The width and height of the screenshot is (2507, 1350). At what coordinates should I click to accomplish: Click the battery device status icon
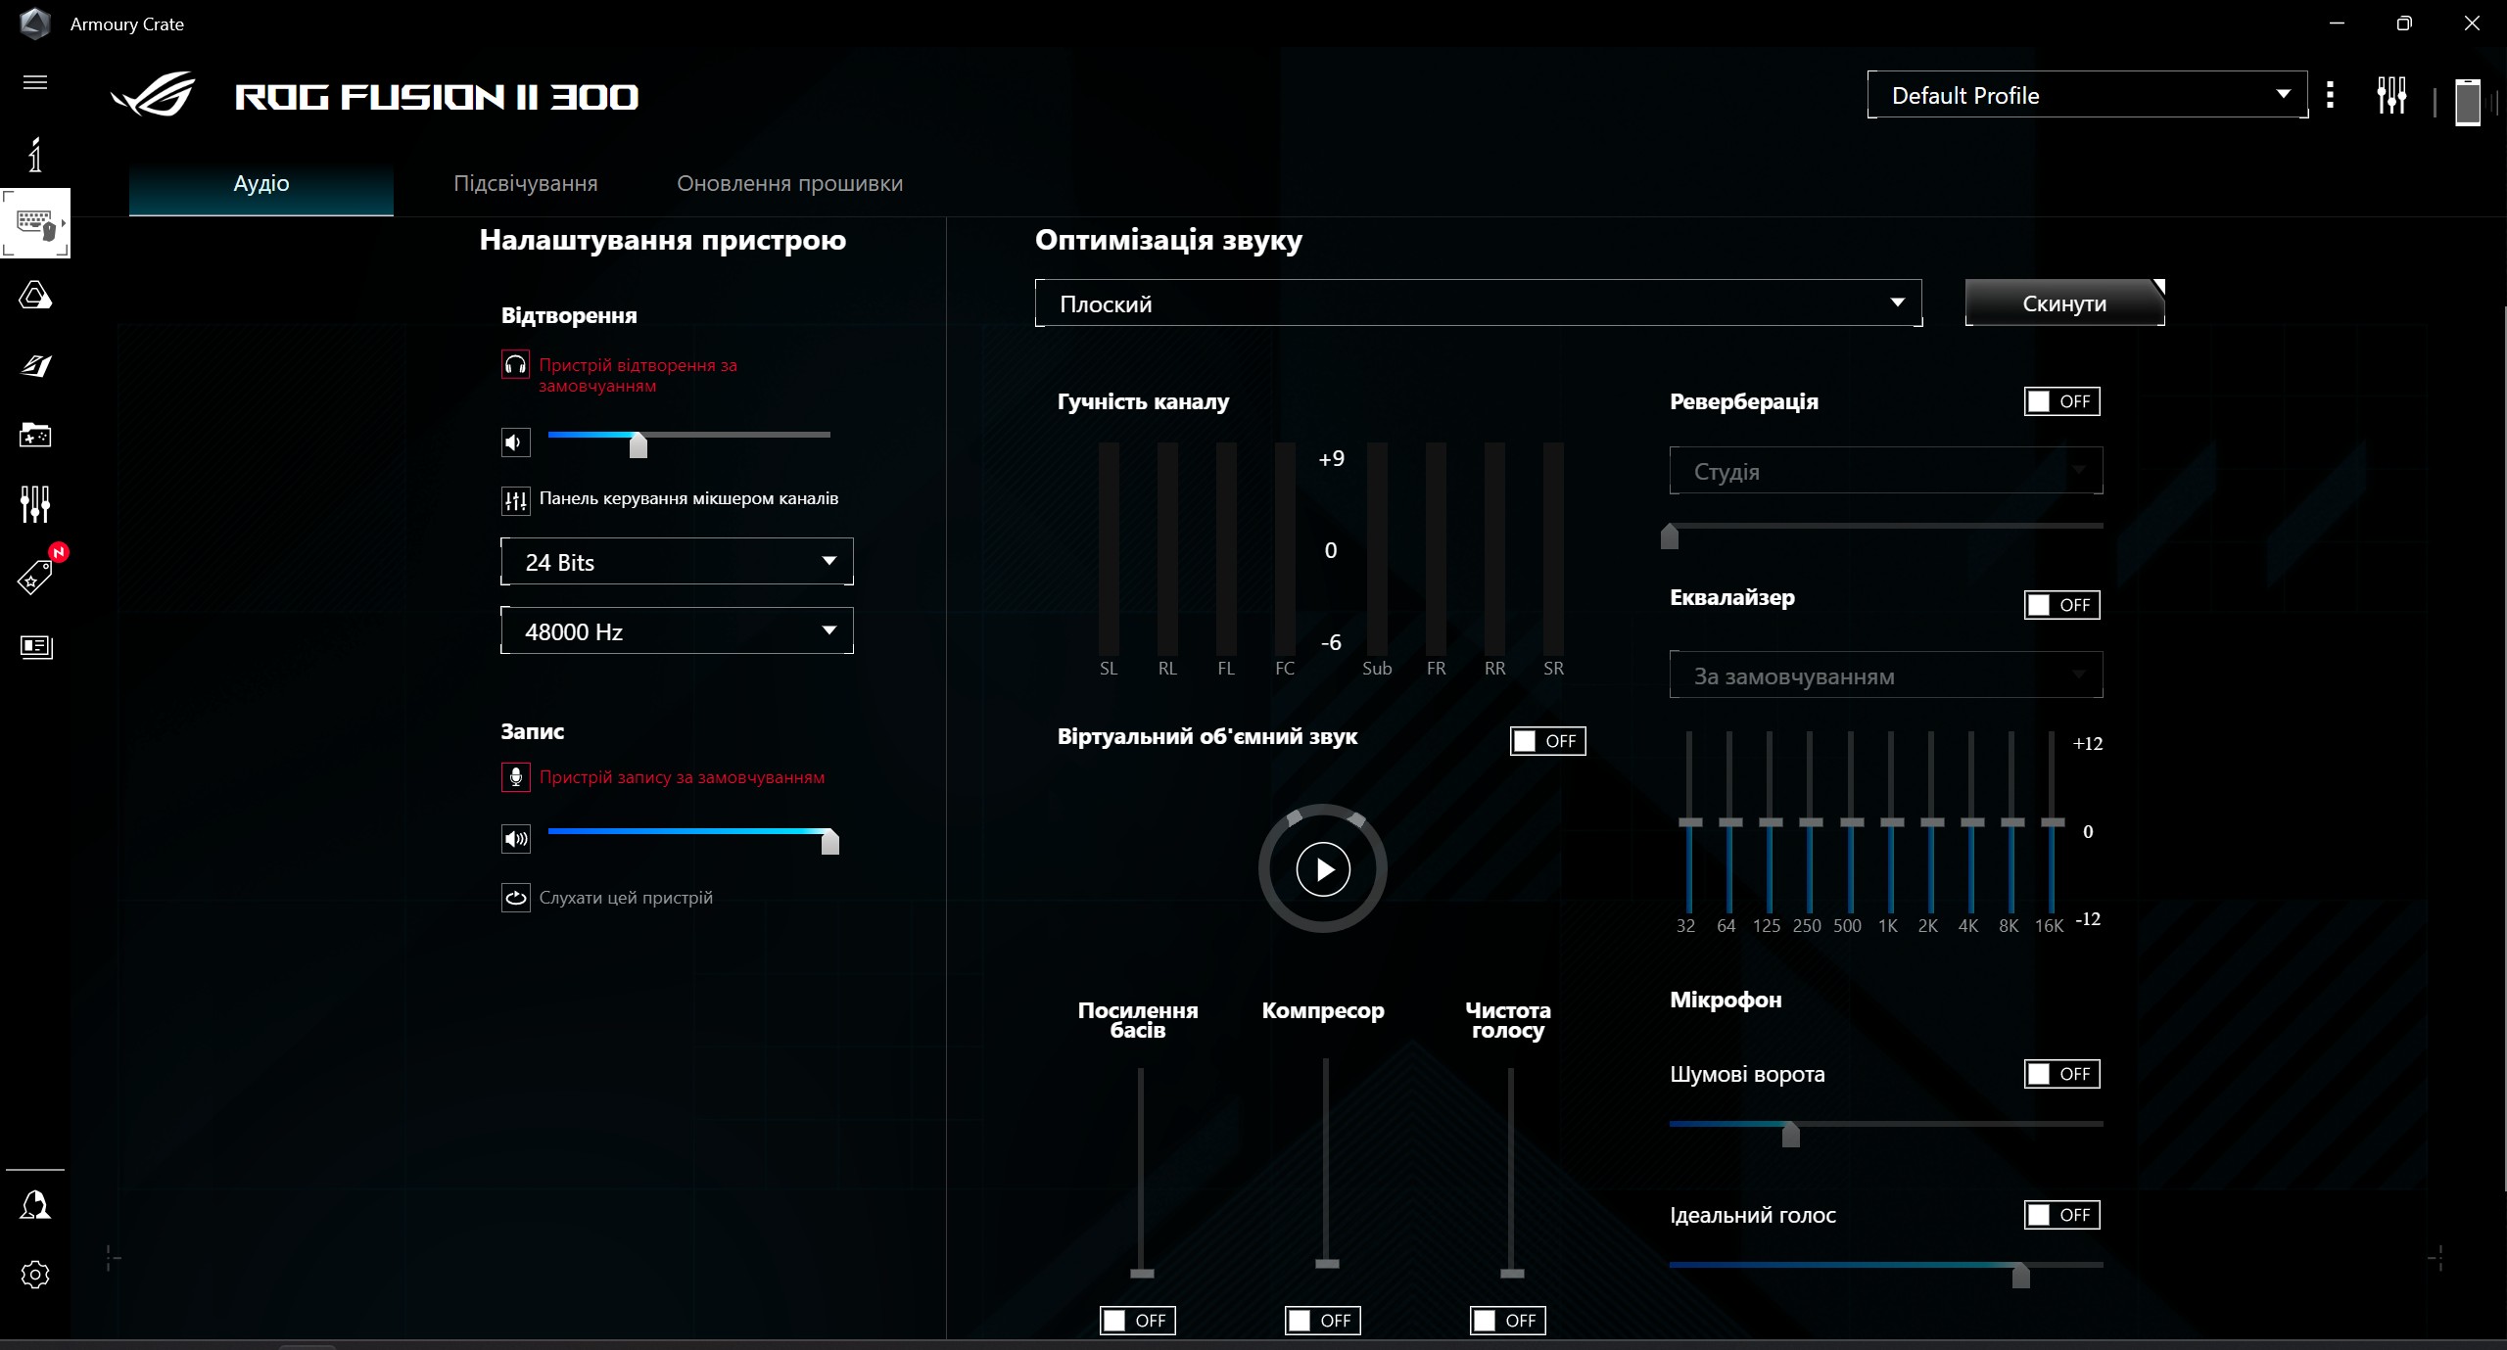pyautogui.click(x=2468, y=102)
